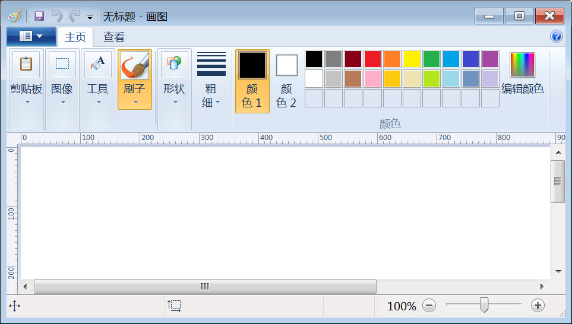
Task: Click the Save icon in the quick access toolbar
Action: tap(39, 16)
